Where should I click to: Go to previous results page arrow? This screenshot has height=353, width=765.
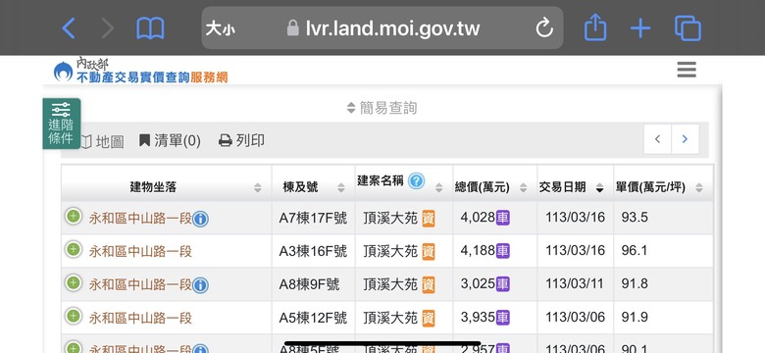click(x=658, y=139)
